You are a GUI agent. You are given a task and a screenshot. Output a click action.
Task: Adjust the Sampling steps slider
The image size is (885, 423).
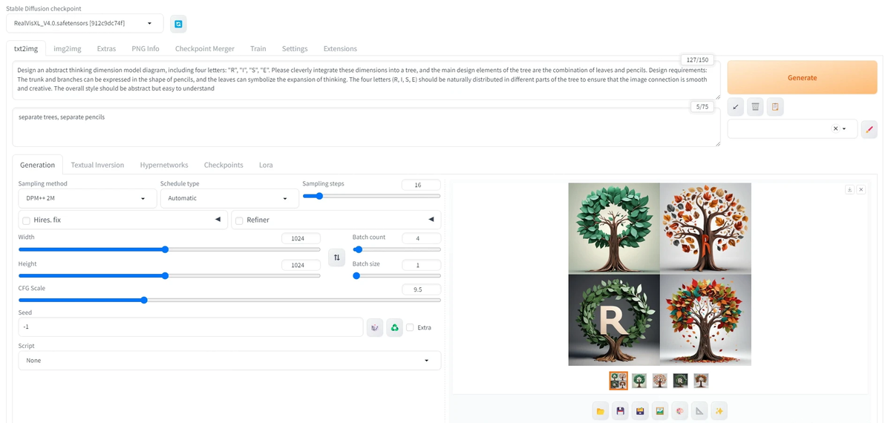371,196
